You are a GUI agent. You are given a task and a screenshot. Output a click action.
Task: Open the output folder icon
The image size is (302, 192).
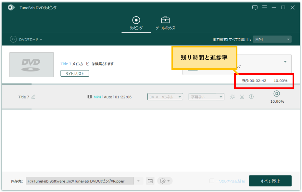tap(150, 181)
